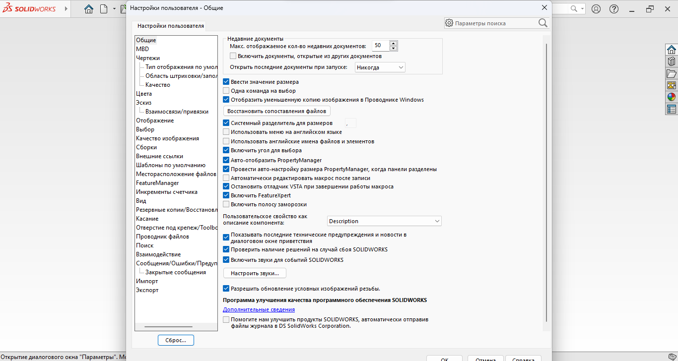The width and height of the screenshot is (678, 361).
Task: Click the 'Сброс...' reset button
Action: tap(176, 340)
